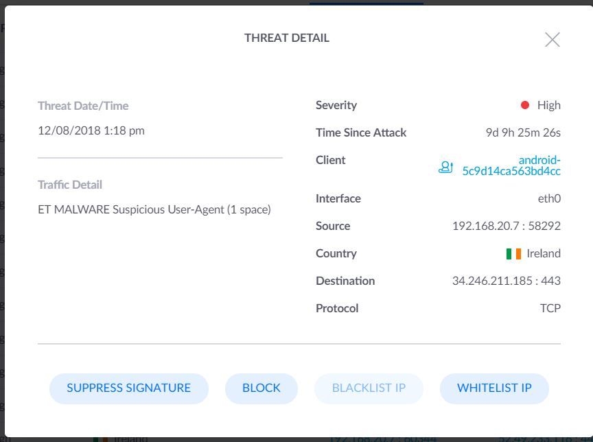
Task: Click the High severity text
Action: point(548,105)
